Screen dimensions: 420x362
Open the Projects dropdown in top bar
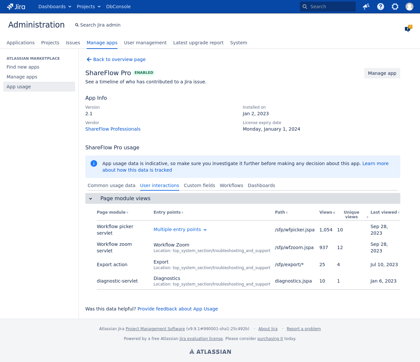(x=89, y=7)
